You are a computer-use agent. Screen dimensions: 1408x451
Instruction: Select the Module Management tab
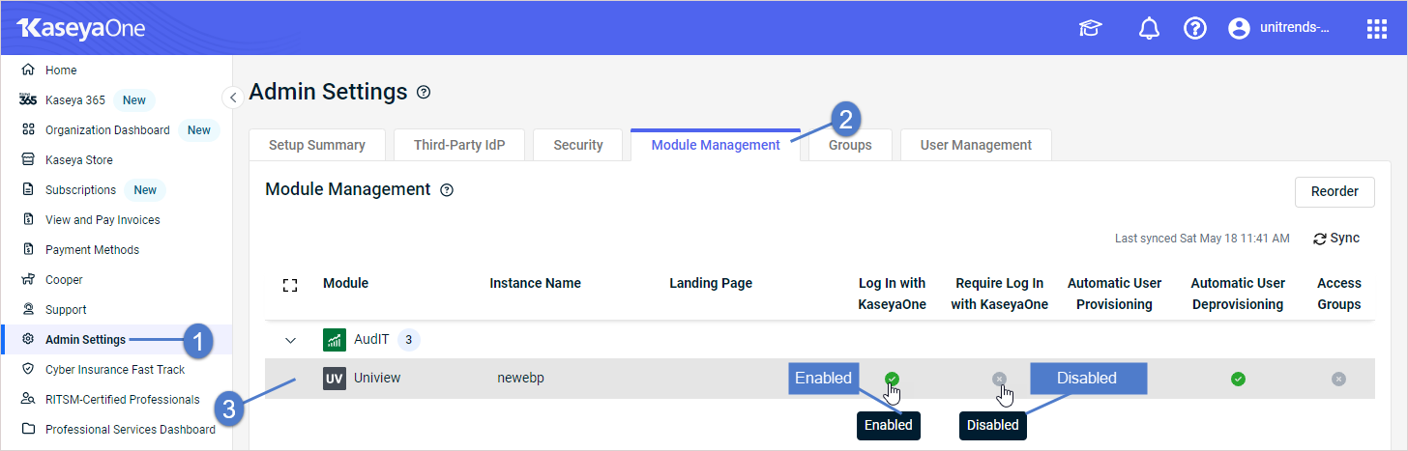(x=716, y=145)
